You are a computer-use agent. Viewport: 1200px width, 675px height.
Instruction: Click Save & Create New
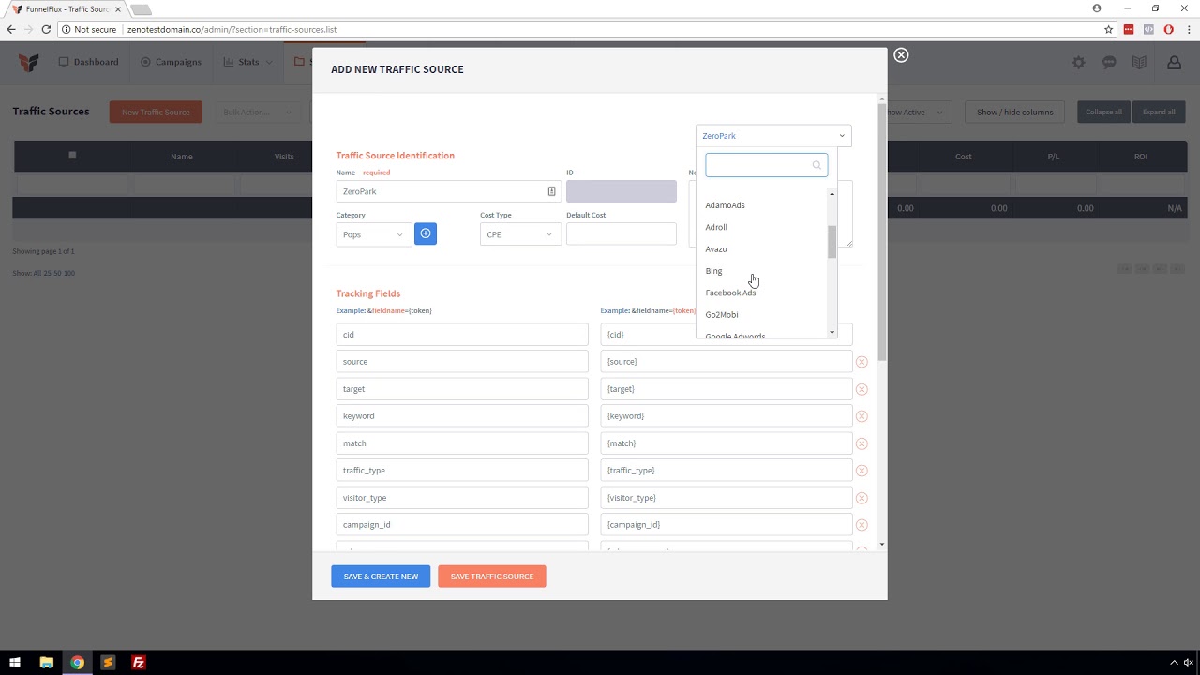(x=381, y=577)
